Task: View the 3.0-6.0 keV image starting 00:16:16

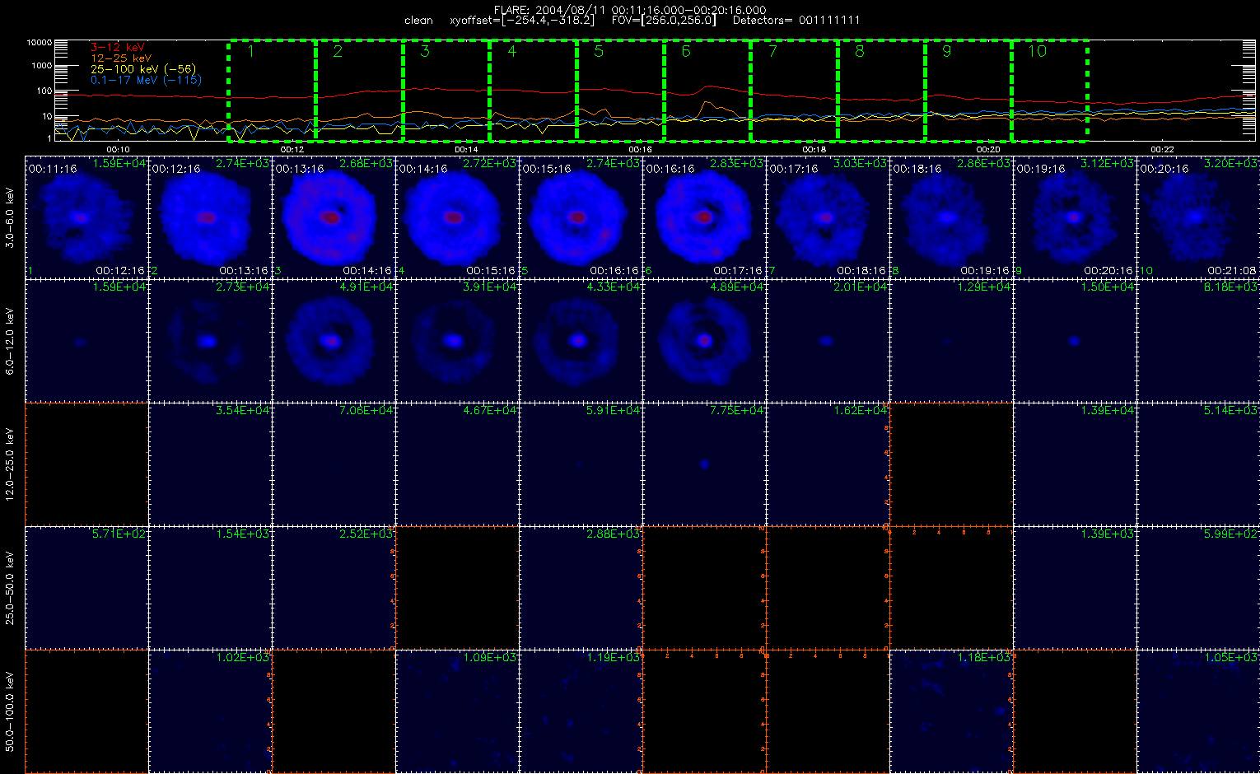Action: 704,217
